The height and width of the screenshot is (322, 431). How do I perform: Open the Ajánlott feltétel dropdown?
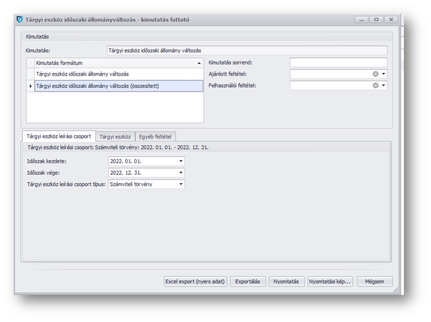[383, 74]
